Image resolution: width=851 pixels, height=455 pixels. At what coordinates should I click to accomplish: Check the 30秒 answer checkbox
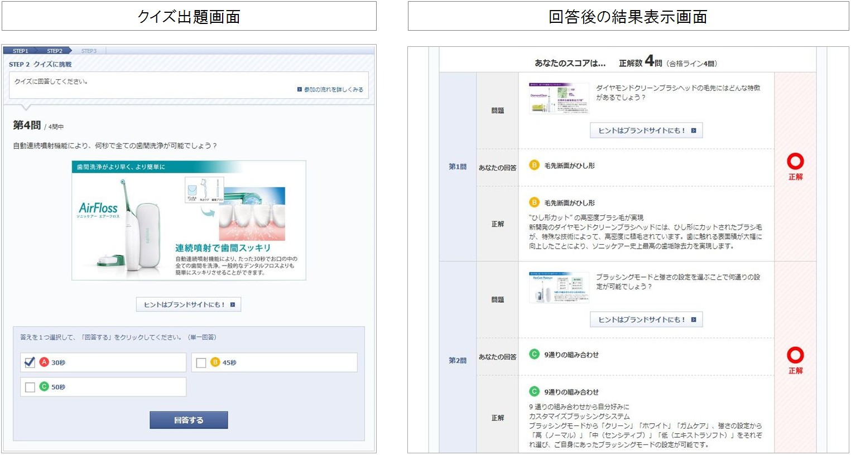point(30,362)
